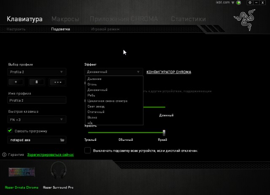
Task: Open more profile options three-dots button
Action: (x=57, y=82)
